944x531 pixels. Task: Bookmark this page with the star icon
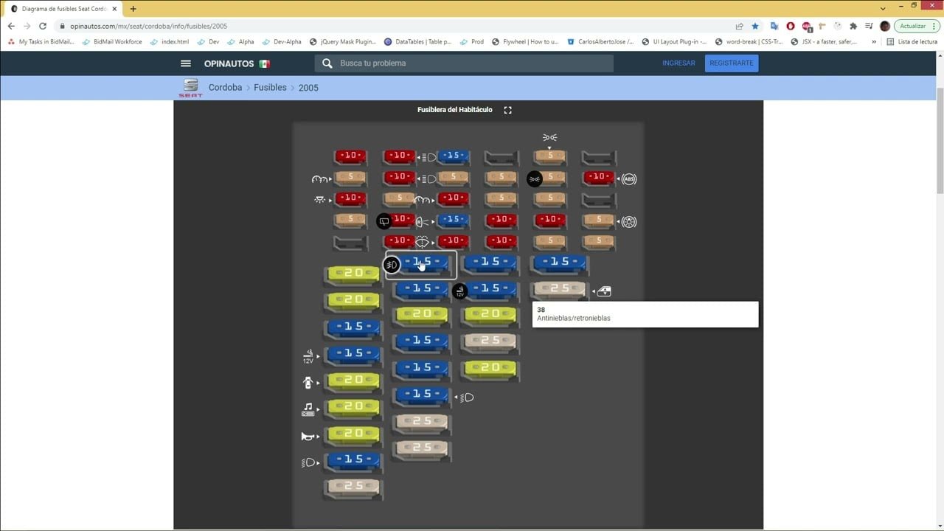click(x=755, y=26)
